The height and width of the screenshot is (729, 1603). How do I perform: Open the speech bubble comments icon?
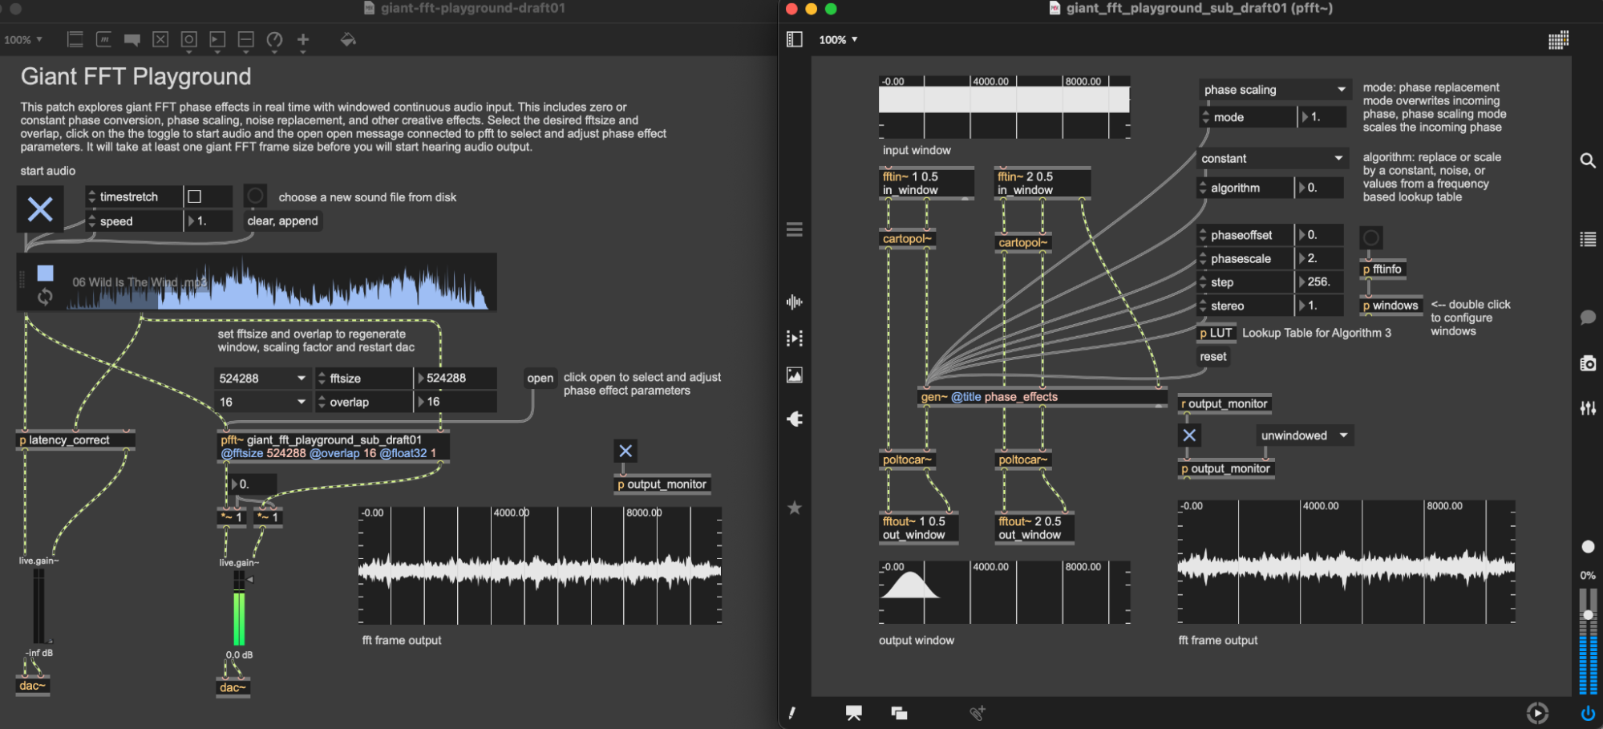coord(1587,318)
